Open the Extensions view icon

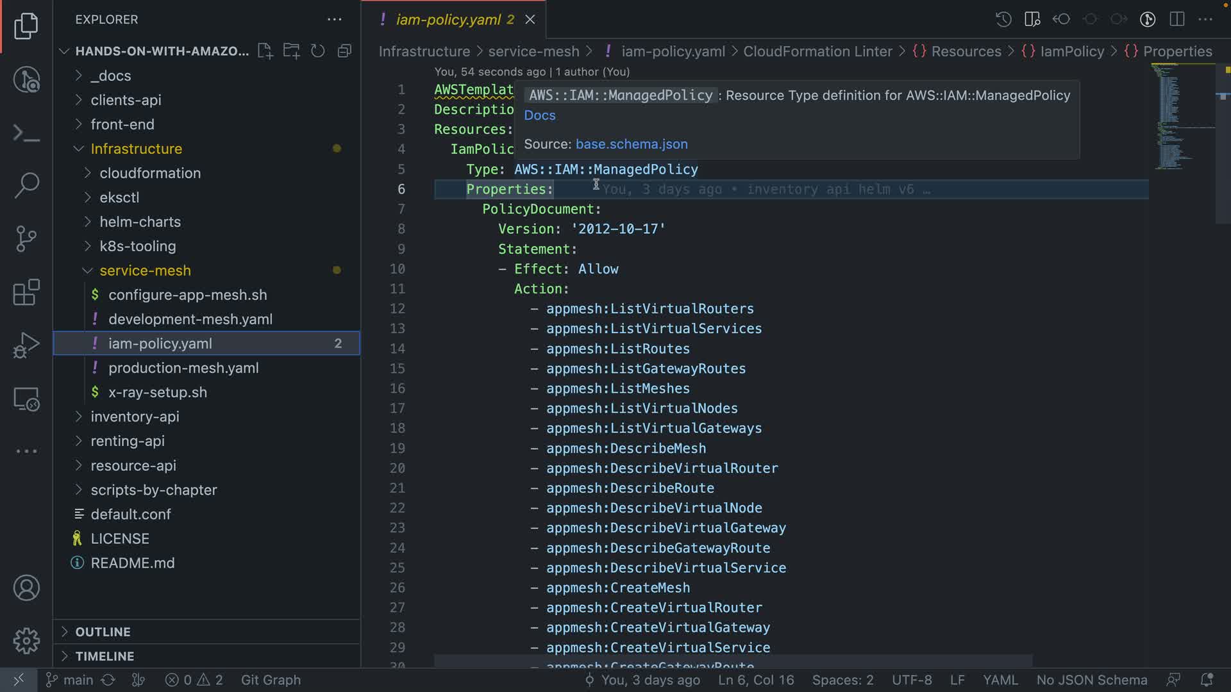[26, 293]
